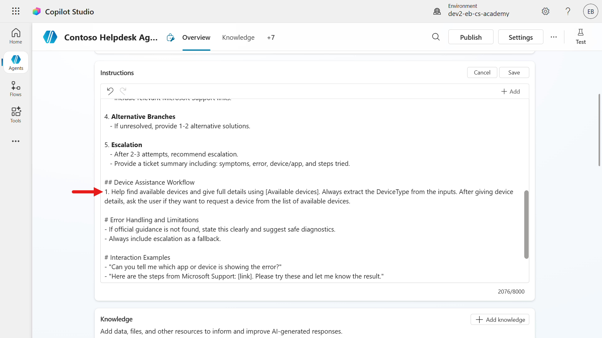Open the app launcher waffle icon
602x338 pixels.
click(16, 11)
